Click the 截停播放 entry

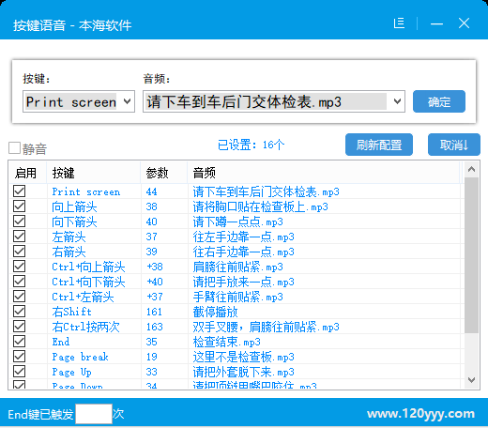coord(215,312)
